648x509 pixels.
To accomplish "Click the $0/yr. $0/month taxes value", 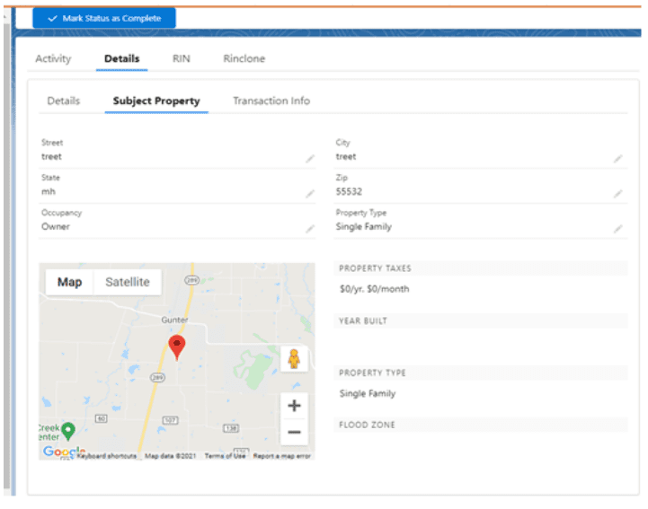I will tap(375, 289).
